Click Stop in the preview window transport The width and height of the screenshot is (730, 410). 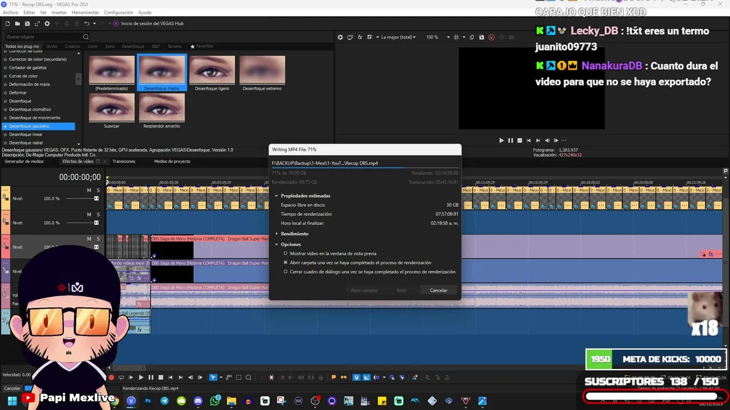coord(520,140)
